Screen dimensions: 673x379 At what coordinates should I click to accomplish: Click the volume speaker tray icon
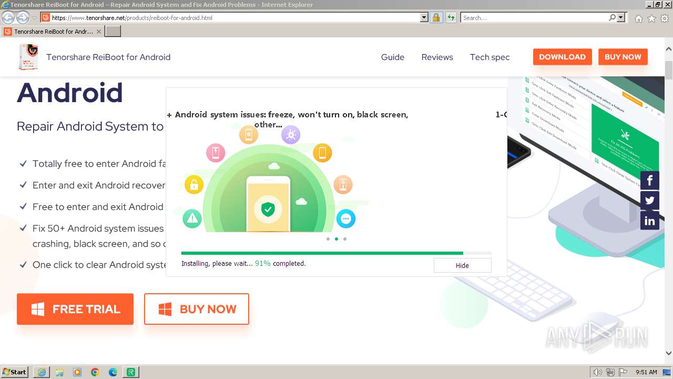click(x=597, y=372)
